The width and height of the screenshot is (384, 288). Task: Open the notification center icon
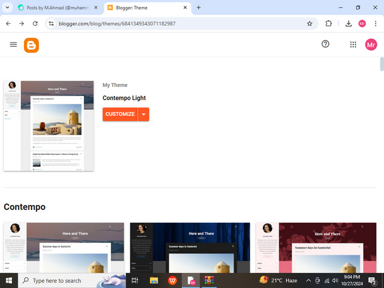pyautogui.click(x=372, y=281)
